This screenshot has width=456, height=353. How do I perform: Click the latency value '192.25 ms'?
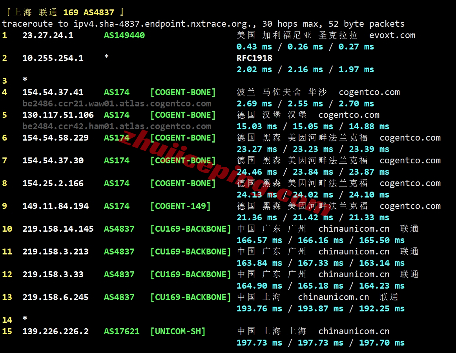click(382, 309)
